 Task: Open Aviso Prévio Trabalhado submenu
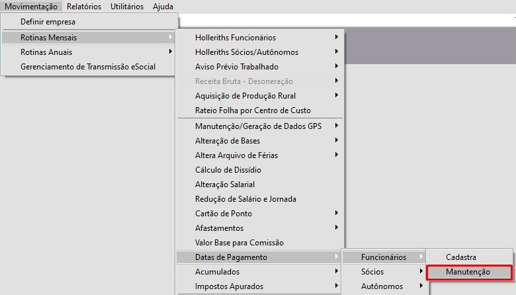[x=236, y=67]
